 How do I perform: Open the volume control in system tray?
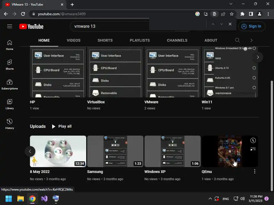pos(242,199)
